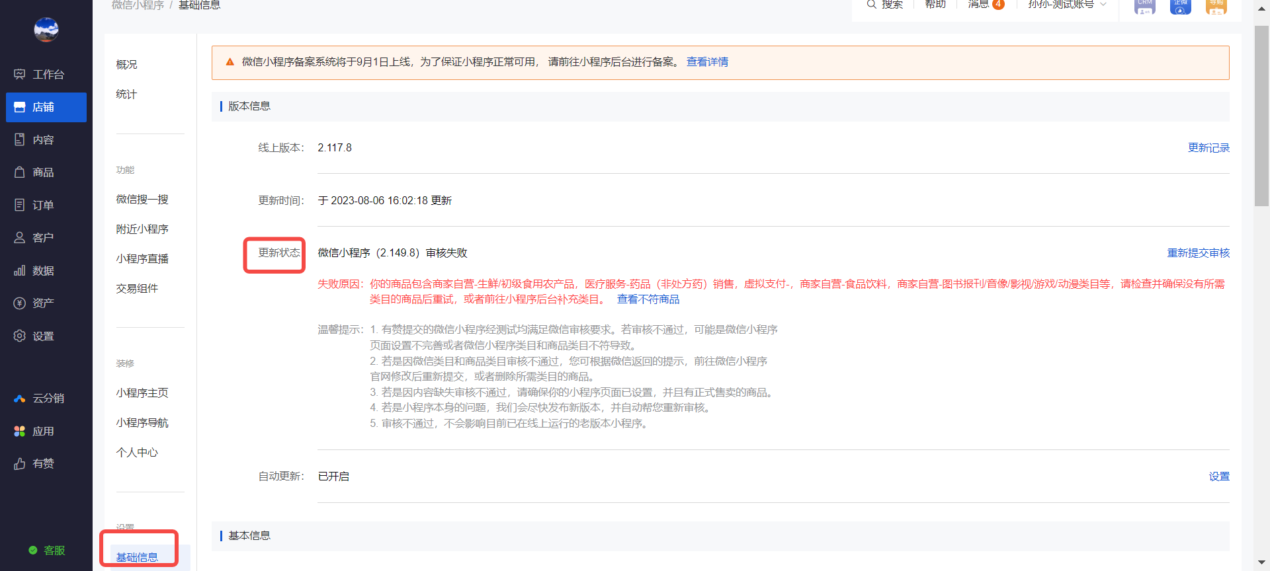Click the scrollbar down arrow
The width and height of the screenshot is (1270, 571).
click(1262, 562)
